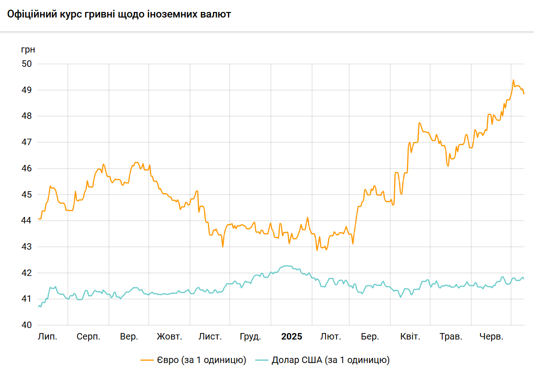Click the teal Долар США legend marker
534x369 pixels.
(261, 359)
